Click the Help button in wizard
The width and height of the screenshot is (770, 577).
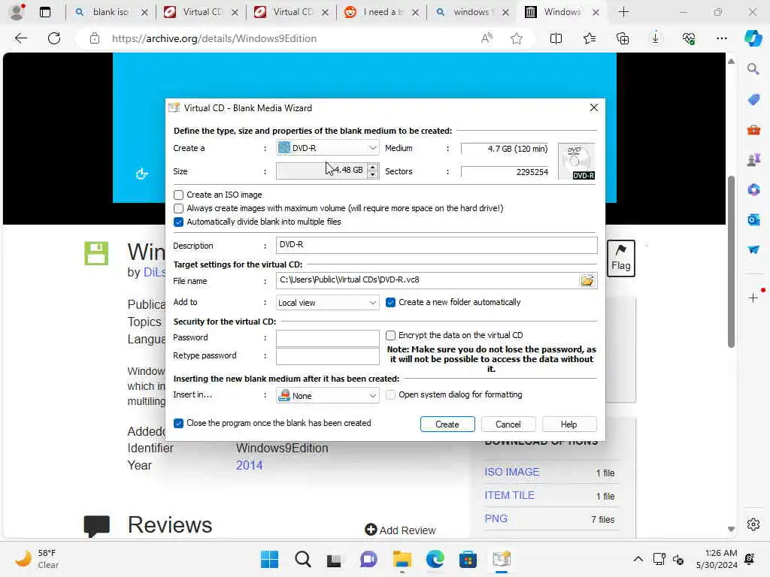click(568, 424)
